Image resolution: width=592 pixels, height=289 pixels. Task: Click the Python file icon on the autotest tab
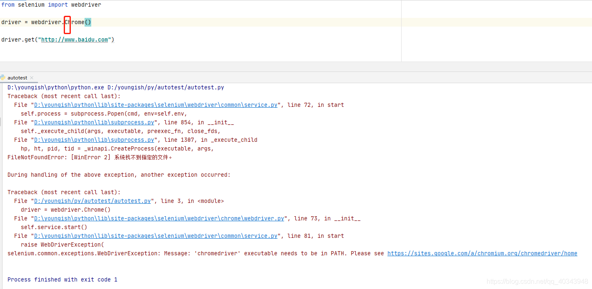point(3,77)
